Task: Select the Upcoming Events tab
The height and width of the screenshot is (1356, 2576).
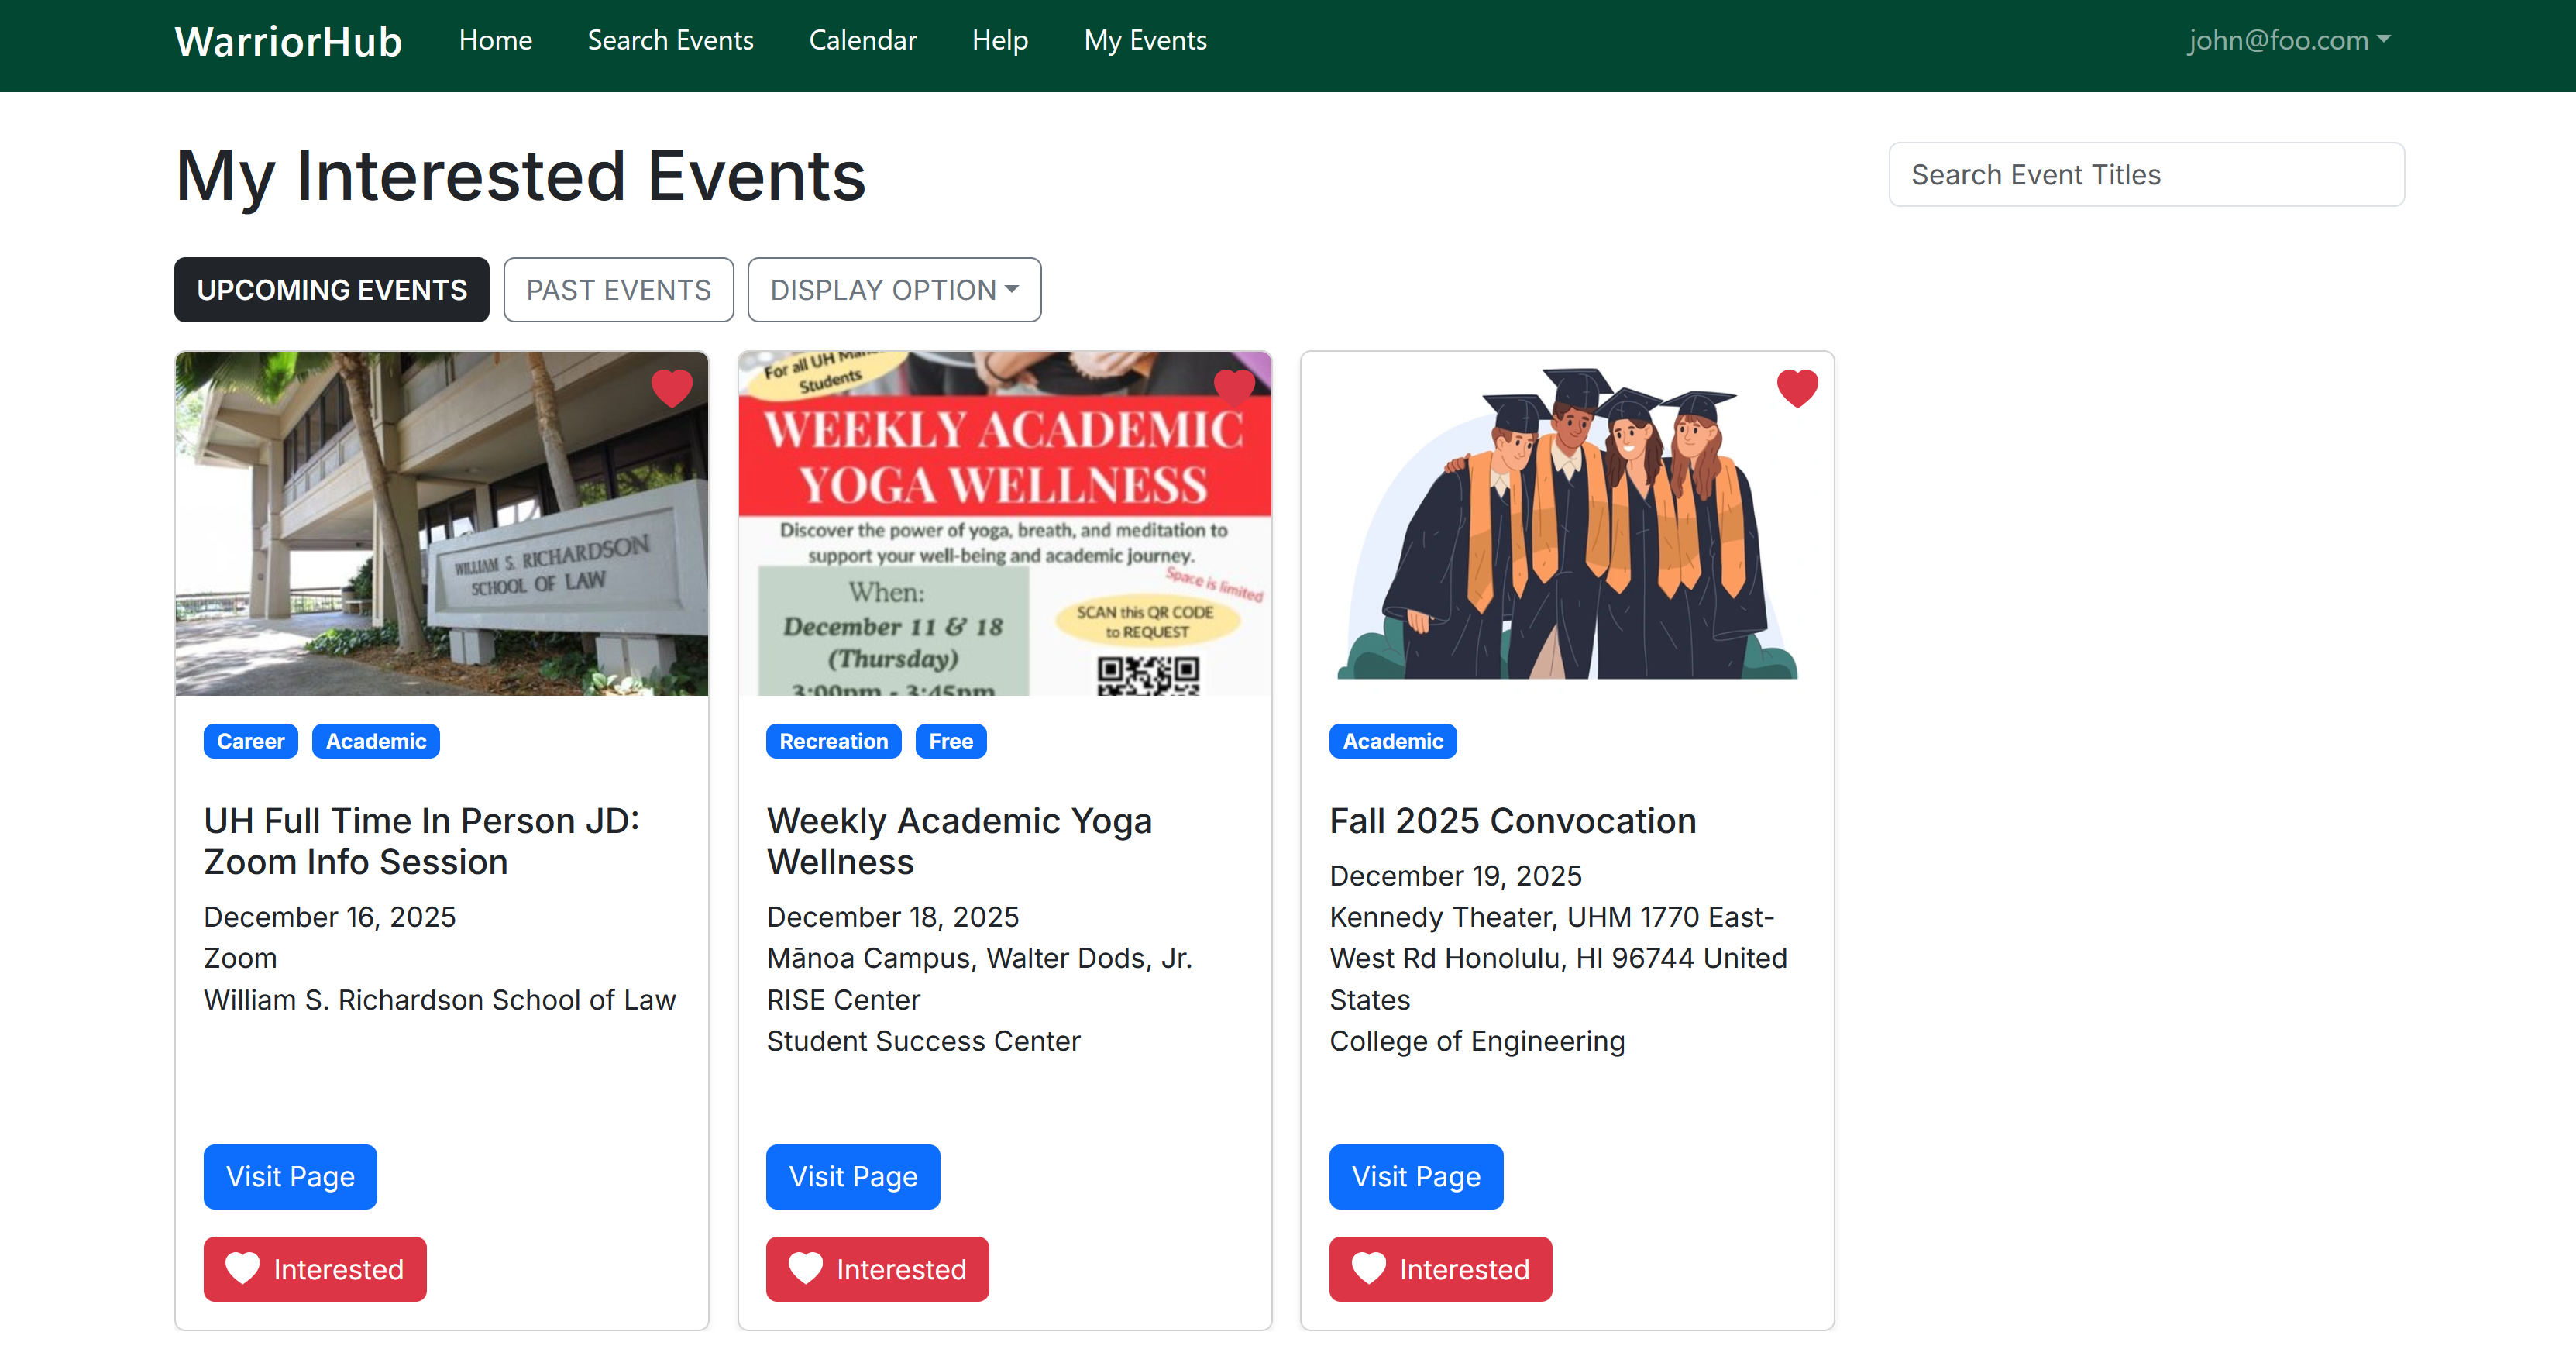Action: 331,290
